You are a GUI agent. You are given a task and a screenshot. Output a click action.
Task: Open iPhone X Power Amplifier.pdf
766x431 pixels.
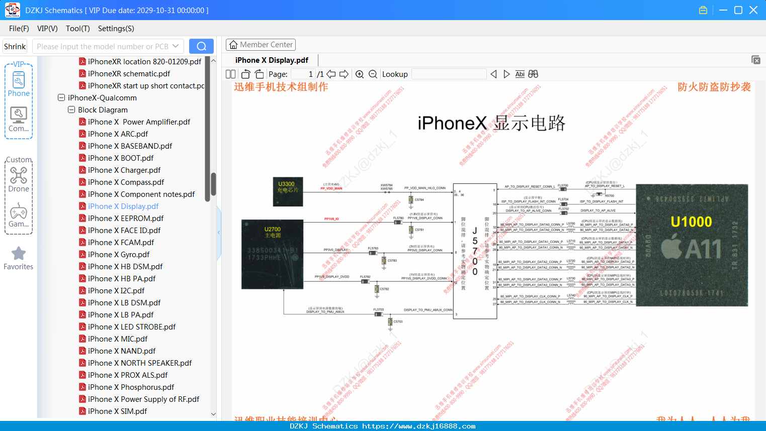pos(139,122)
